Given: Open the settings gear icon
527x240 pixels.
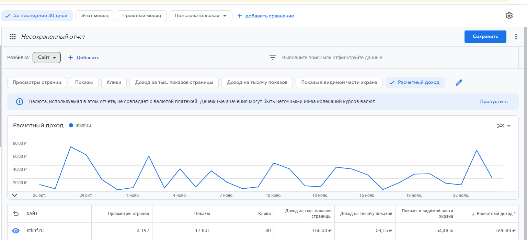Looking at the screenshot, I should click(509, 16).
